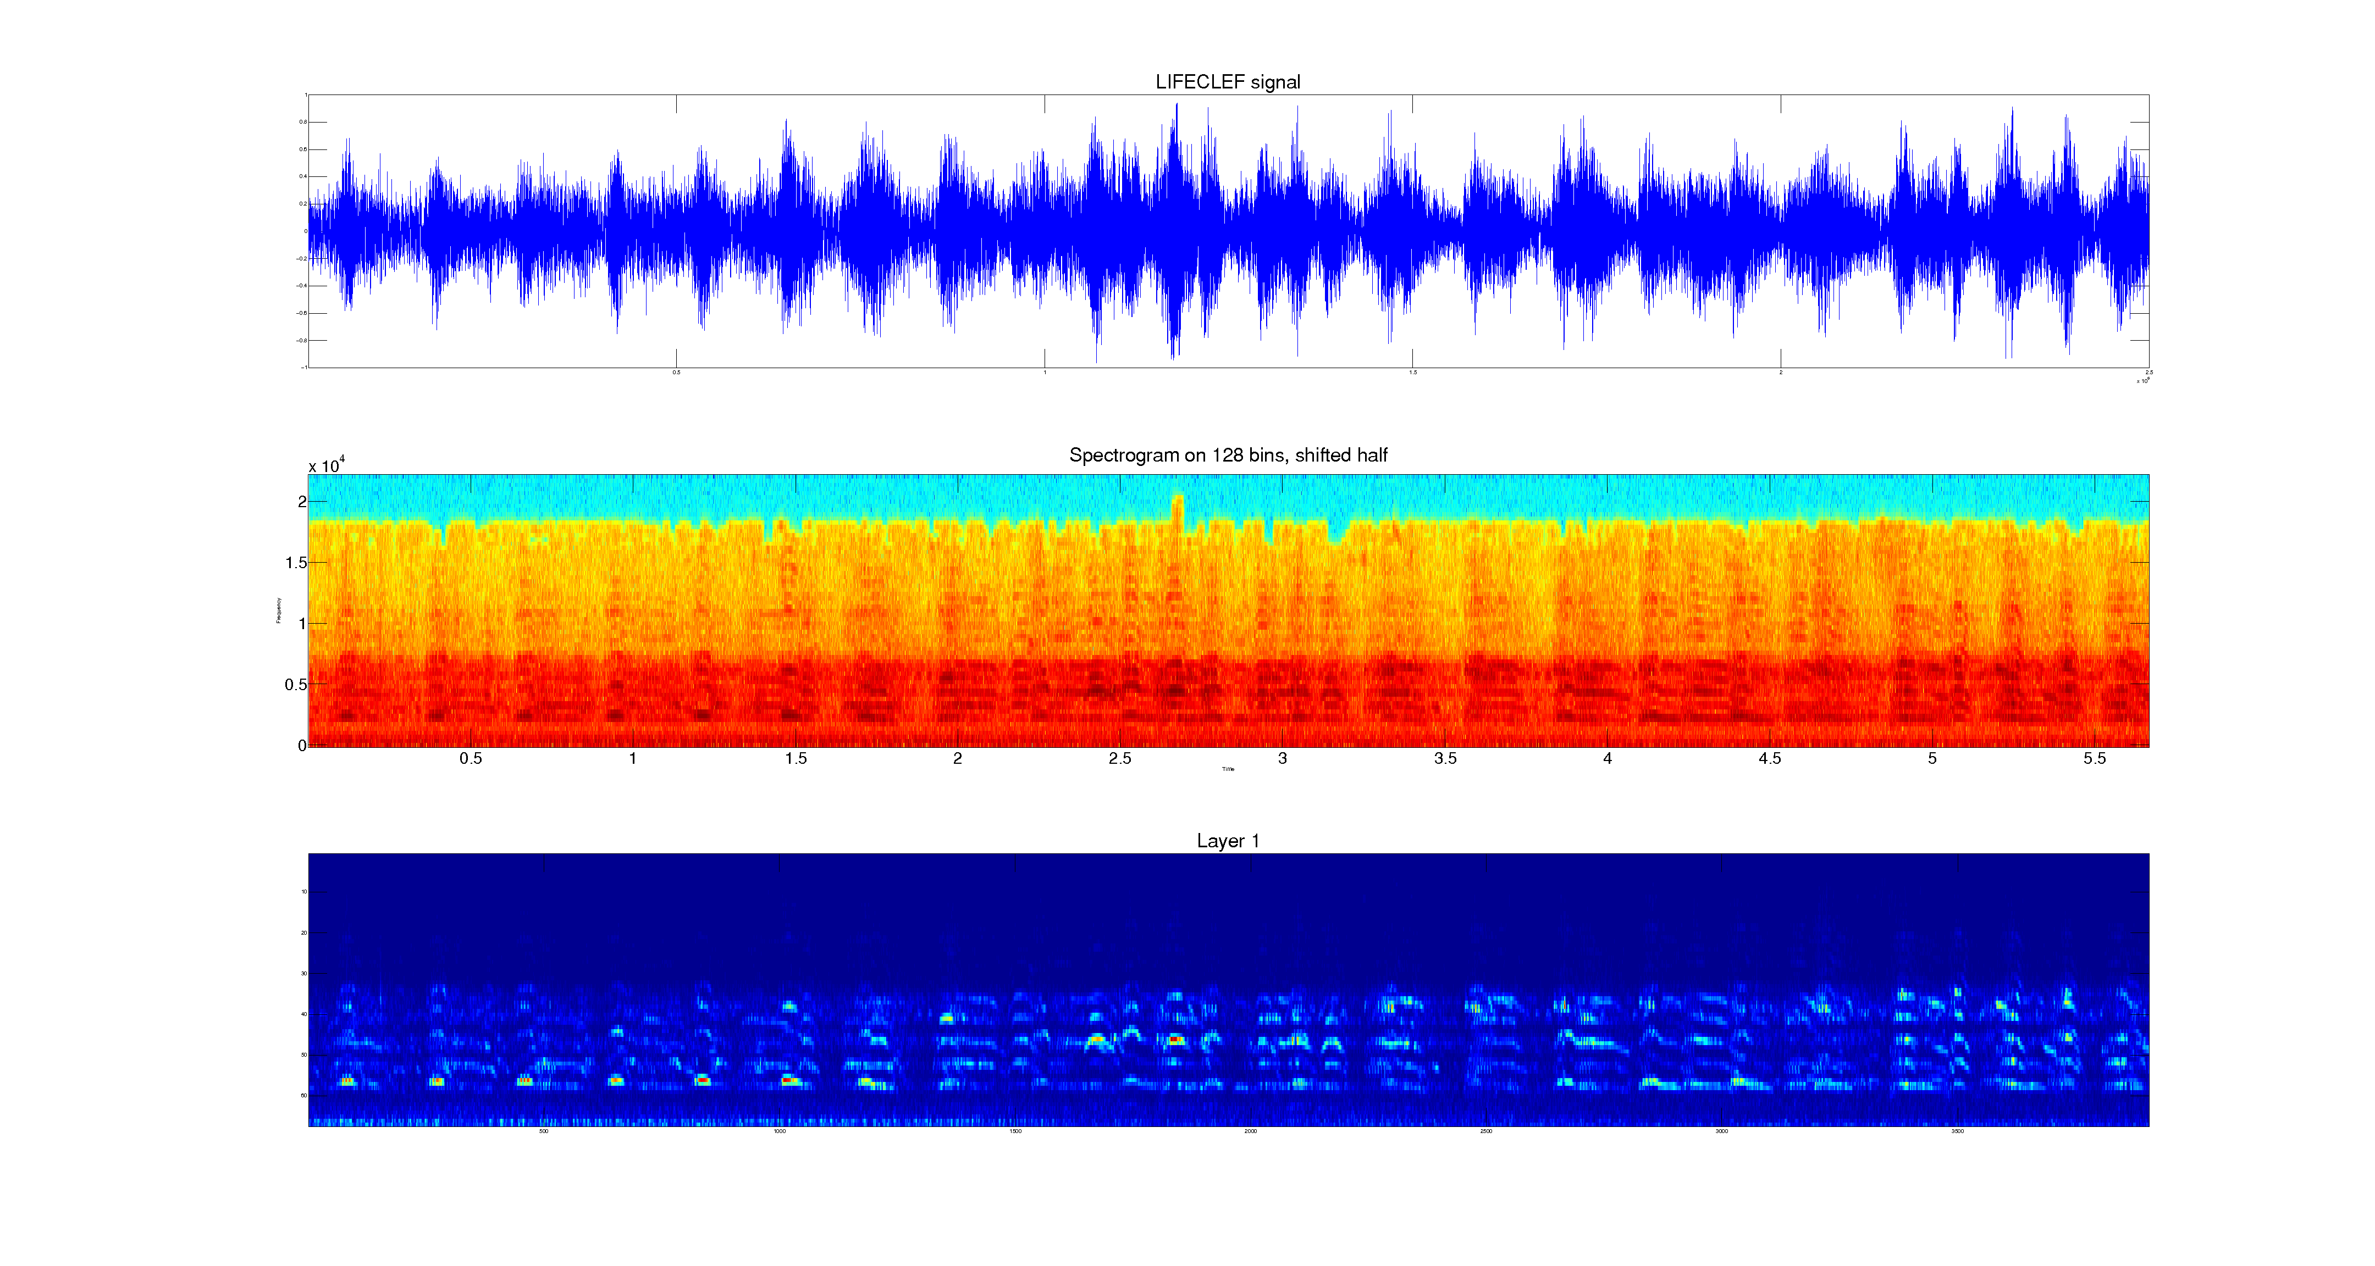Click the 2000 tick label under Layer 1
This screenshot has width=2375, height=1266.
click(1250, 1131)
